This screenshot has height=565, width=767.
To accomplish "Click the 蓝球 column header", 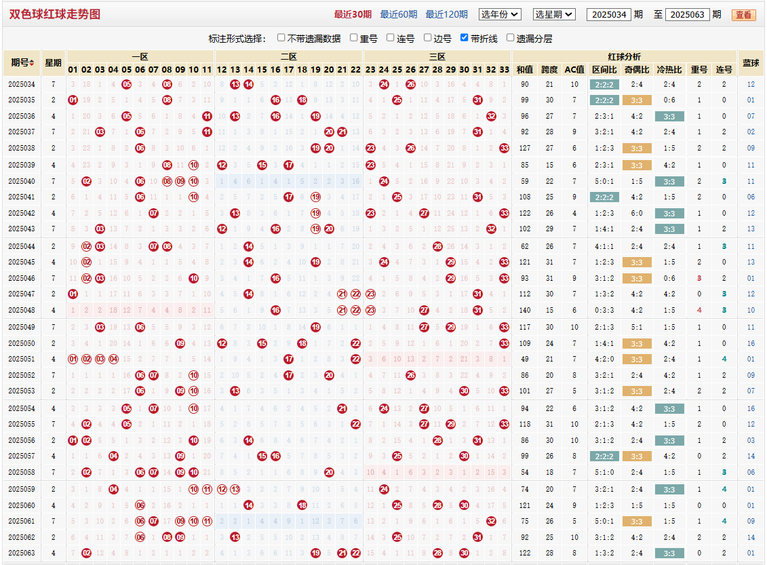I will point(751,62).
